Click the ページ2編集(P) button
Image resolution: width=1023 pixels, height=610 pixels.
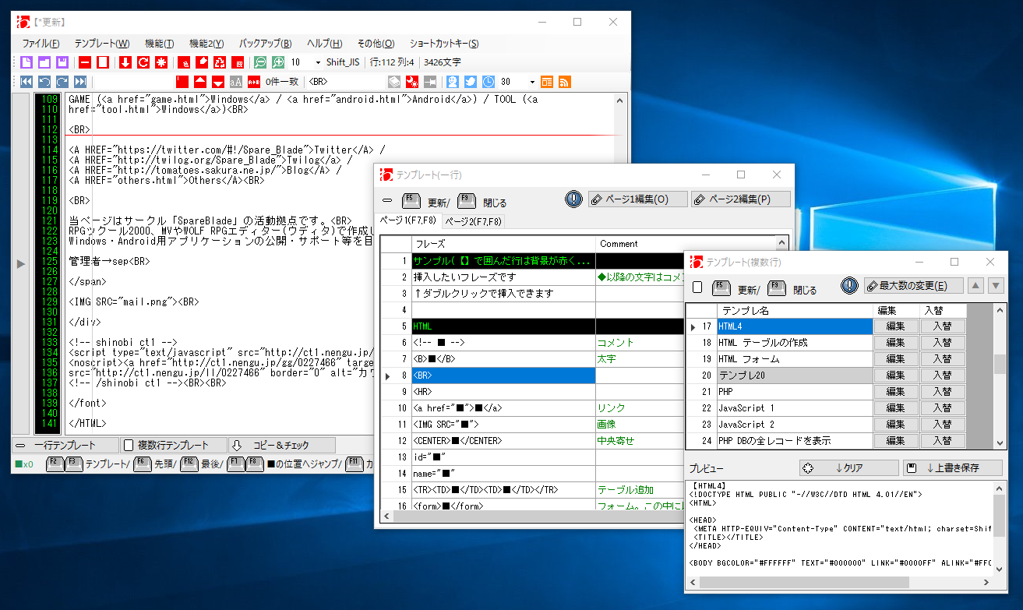[x=740, y=199]
